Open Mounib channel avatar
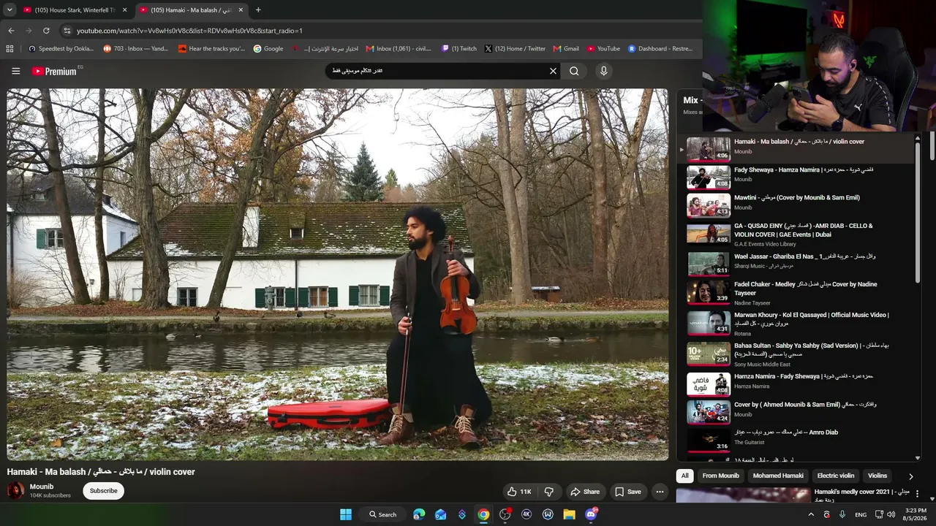This screenshot has width=936, height=526. click(15, 491)
